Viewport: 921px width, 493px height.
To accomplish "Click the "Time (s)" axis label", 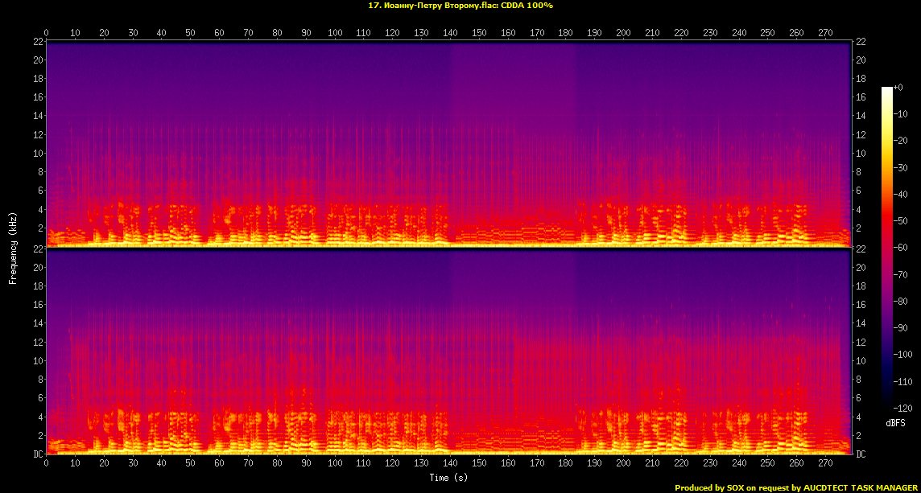I will pos(448,478).
